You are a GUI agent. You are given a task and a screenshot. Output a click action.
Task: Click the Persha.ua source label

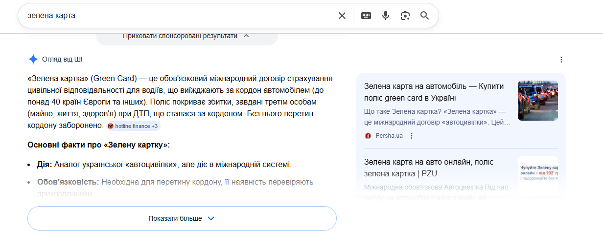tap(389, 136)
